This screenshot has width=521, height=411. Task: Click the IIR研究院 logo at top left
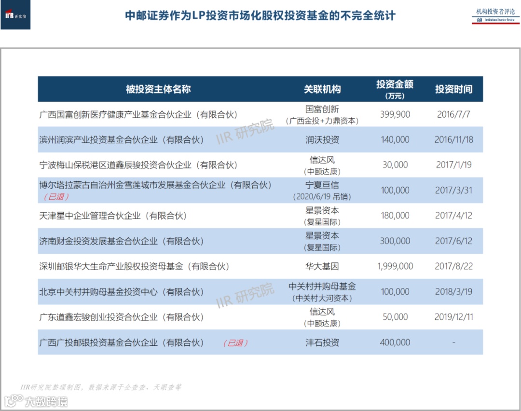pyautogui.click(x=15, y=14)
